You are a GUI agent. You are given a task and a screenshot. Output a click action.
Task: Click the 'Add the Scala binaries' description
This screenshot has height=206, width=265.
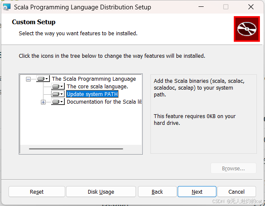pos(199,88)
